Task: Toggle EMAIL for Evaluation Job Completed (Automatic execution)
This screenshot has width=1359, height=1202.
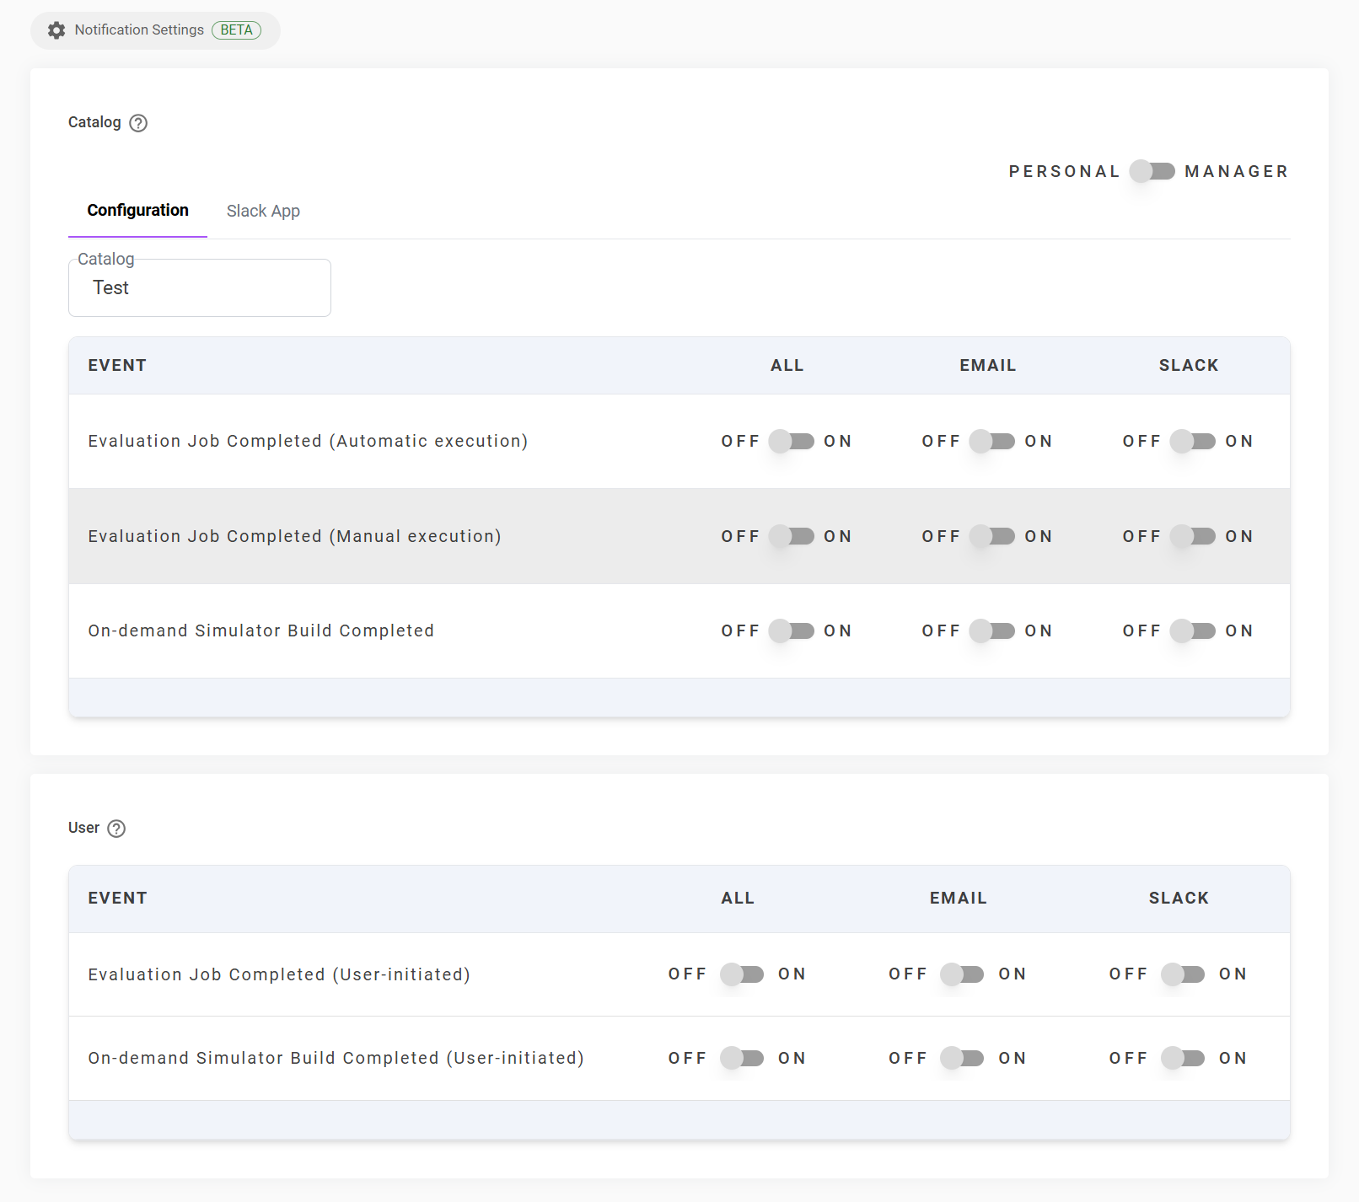Action: pos(992,441)
